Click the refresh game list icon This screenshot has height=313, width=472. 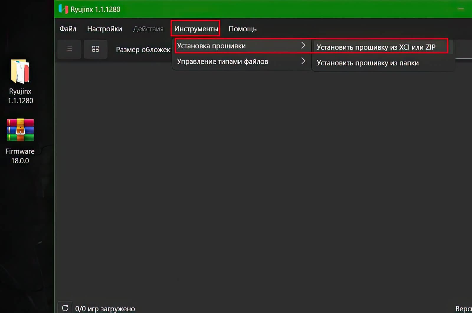coord(65,308)
